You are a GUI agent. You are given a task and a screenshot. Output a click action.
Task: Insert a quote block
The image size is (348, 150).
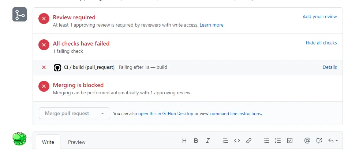[225, 141]
